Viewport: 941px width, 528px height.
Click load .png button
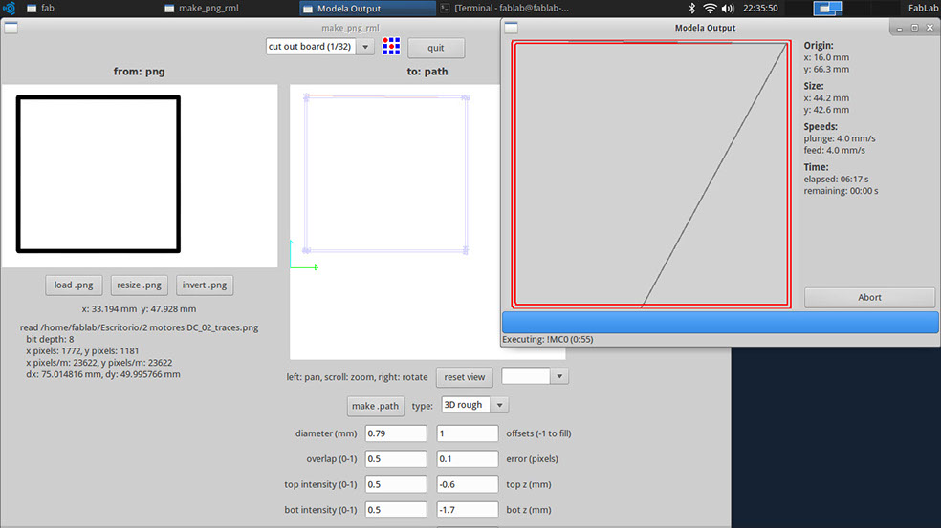click(74, 285)
